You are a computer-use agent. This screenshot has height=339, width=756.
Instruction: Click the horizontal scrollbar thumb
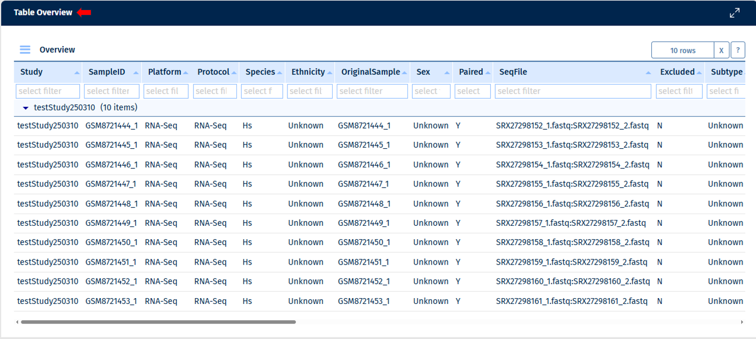pyautogui.click(x=158, y=322)
